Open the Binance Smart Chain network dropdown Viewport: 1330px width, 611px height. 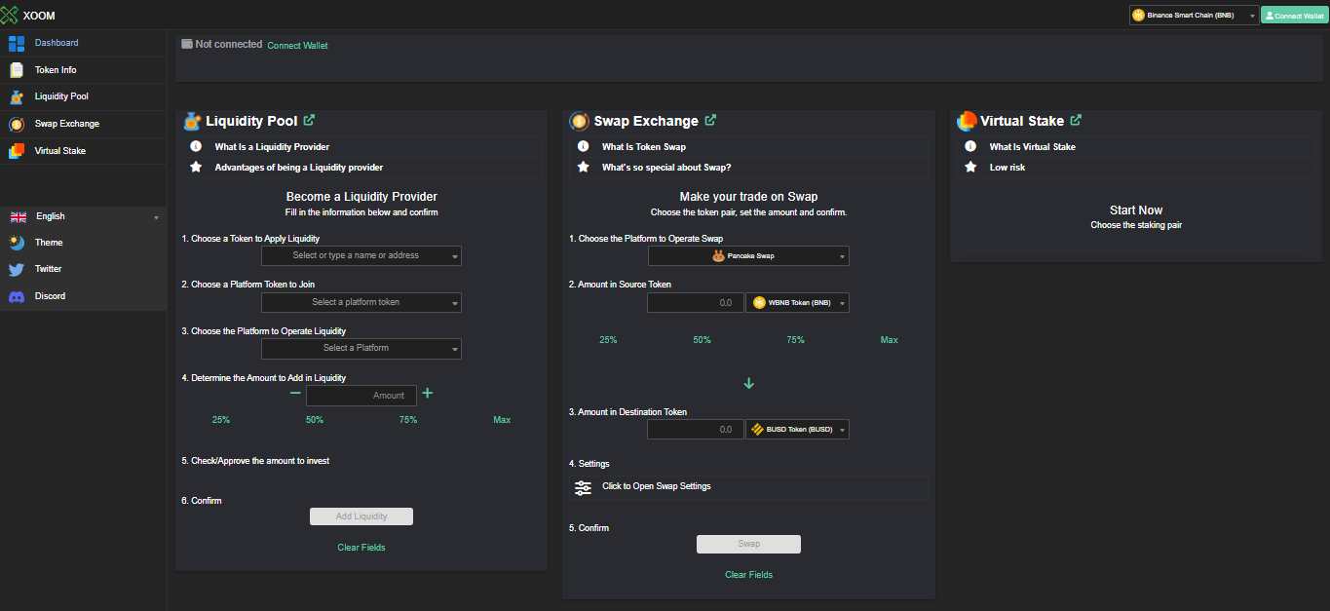click(x=1194, y=16)
